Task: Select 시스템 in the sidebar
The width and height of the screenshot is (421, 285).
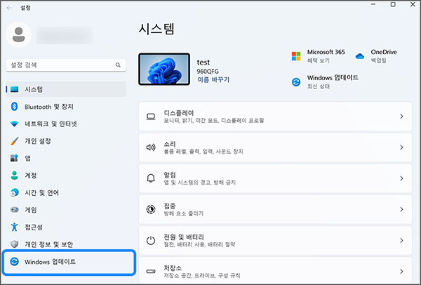Action: [x=66, y=89]
